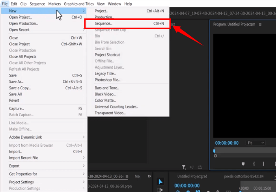This screenshot has width=276, height=192.
Task: Click the Program monitor playhead scrubber
Action: [x=214, y=151]
